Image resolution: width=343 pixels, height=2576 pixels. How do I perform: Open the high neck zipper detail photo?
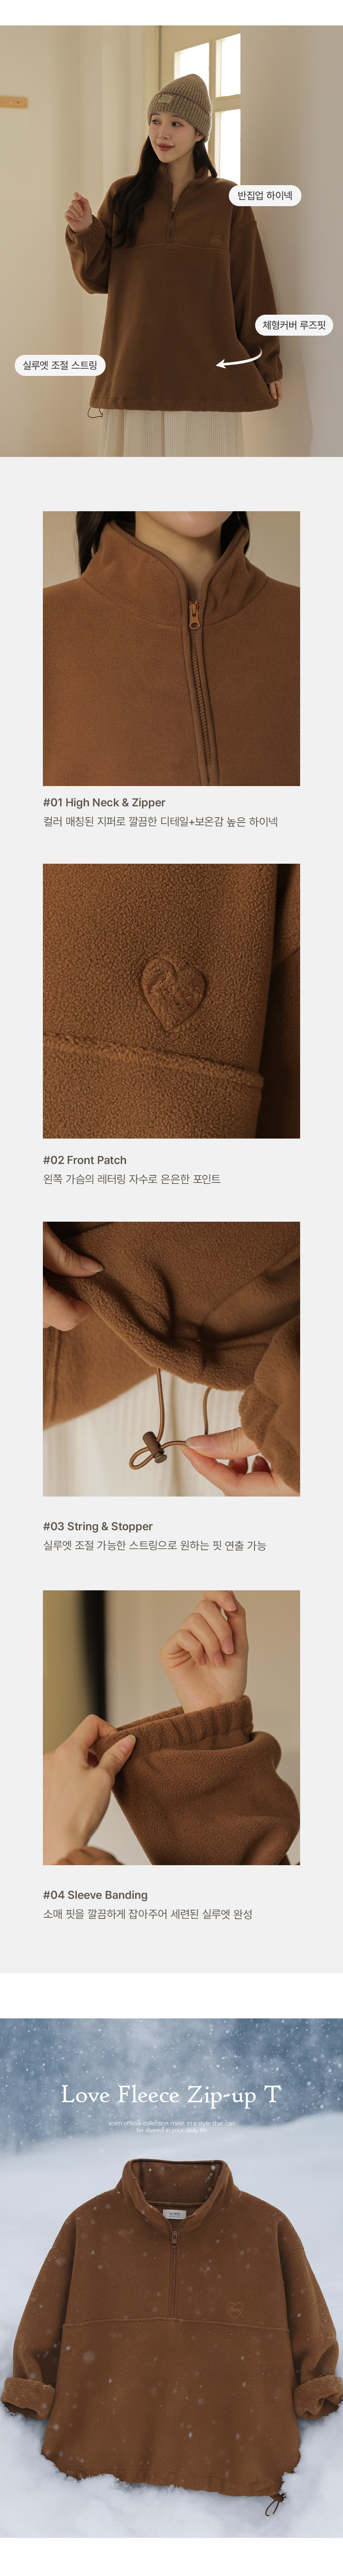171,648
